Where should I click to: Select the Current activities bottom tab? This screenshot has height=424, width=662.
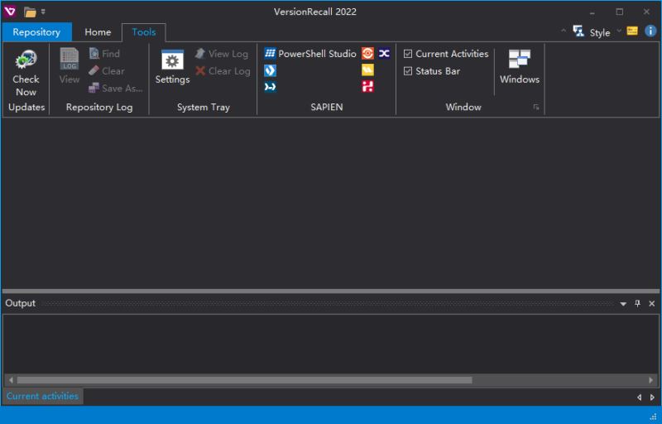tap(43, 396)
